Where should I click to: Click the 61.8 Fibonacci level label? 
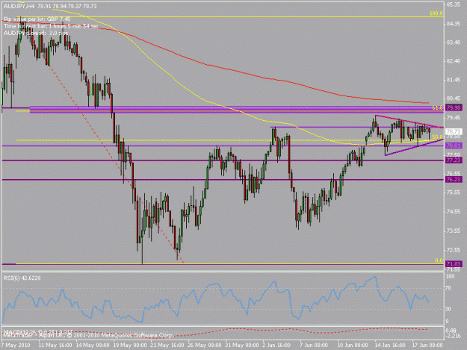pos(437,108)
